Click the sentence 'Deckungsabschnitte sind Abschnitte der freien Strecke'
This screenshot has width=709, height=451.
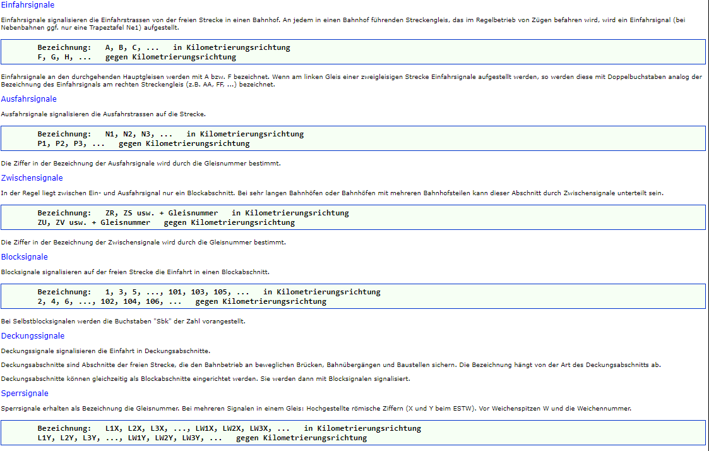pos(331,364)
